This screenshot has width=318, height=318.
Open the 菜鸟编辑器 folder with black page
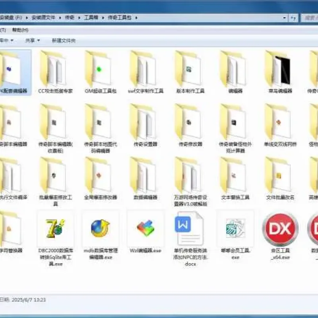coord(280,72)
